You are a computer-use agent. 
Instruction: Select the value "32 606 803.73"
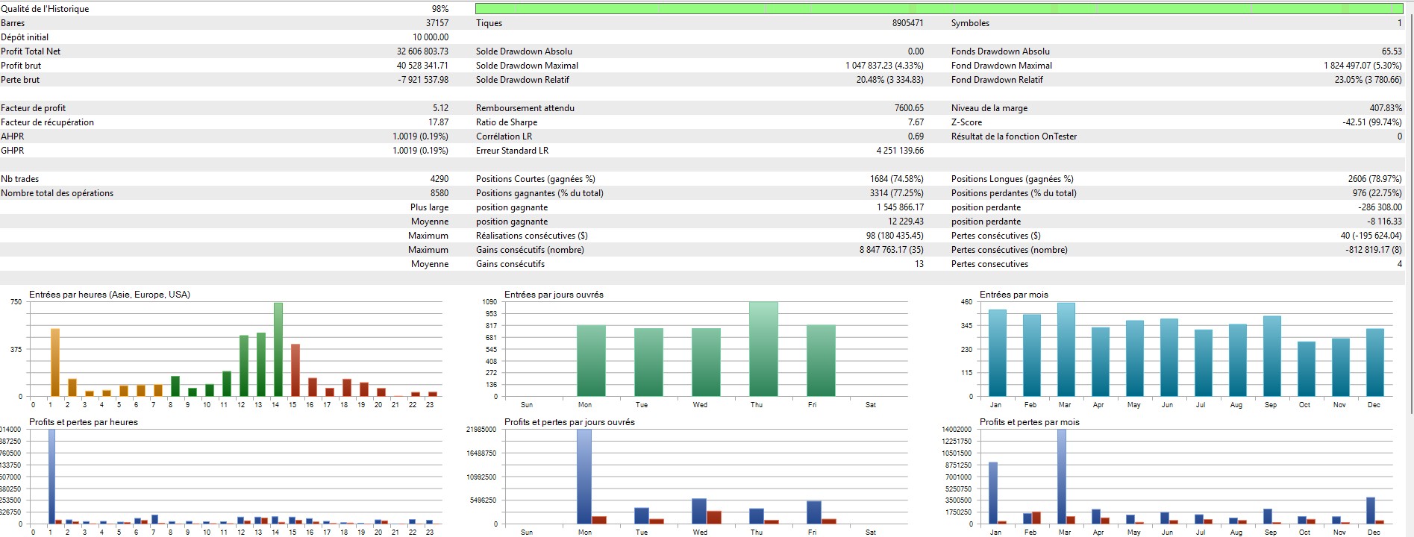coord(422,51)
